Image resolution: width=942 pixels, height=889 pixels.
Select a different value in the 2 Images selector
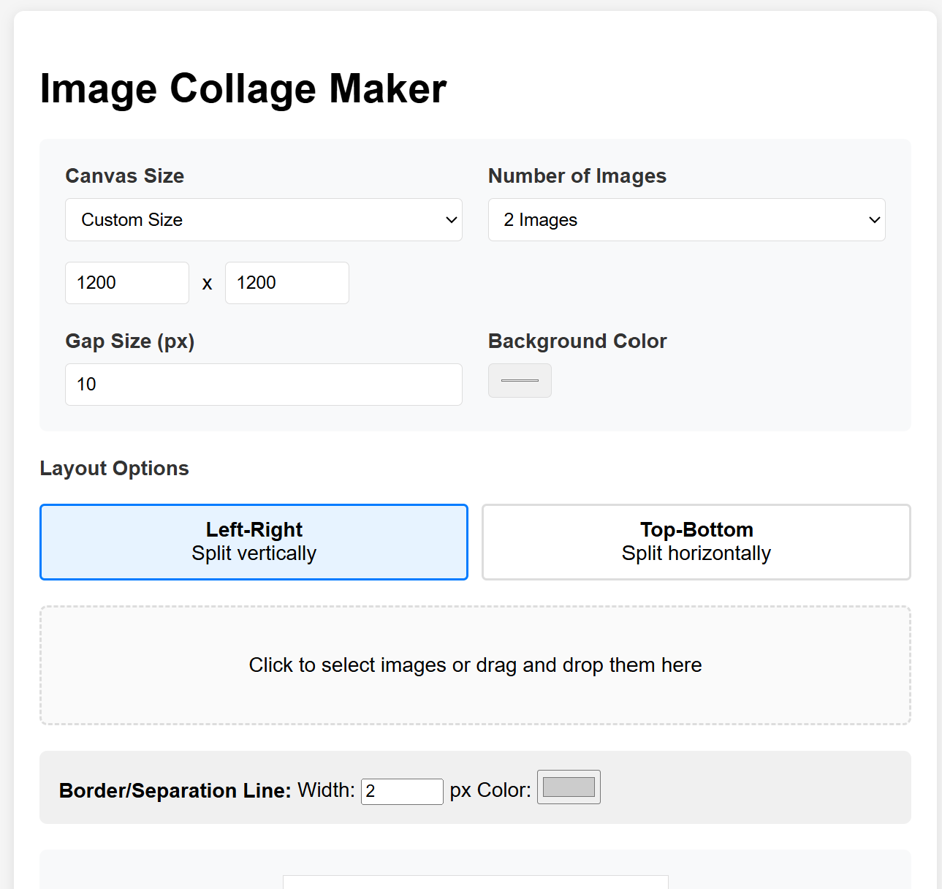(x=686, y=219)
